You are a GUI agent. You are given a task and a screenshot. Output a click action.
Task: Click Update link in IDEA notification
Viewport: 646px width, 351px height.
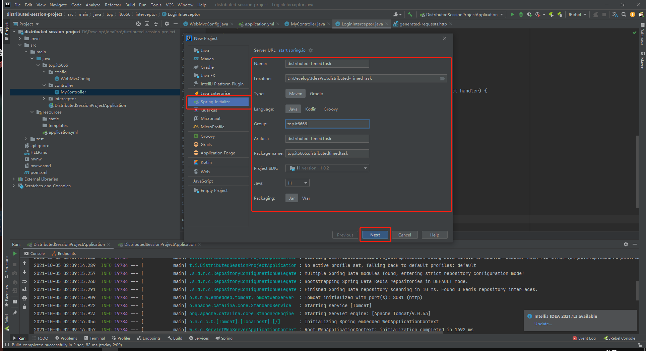[x=543, y=324]
